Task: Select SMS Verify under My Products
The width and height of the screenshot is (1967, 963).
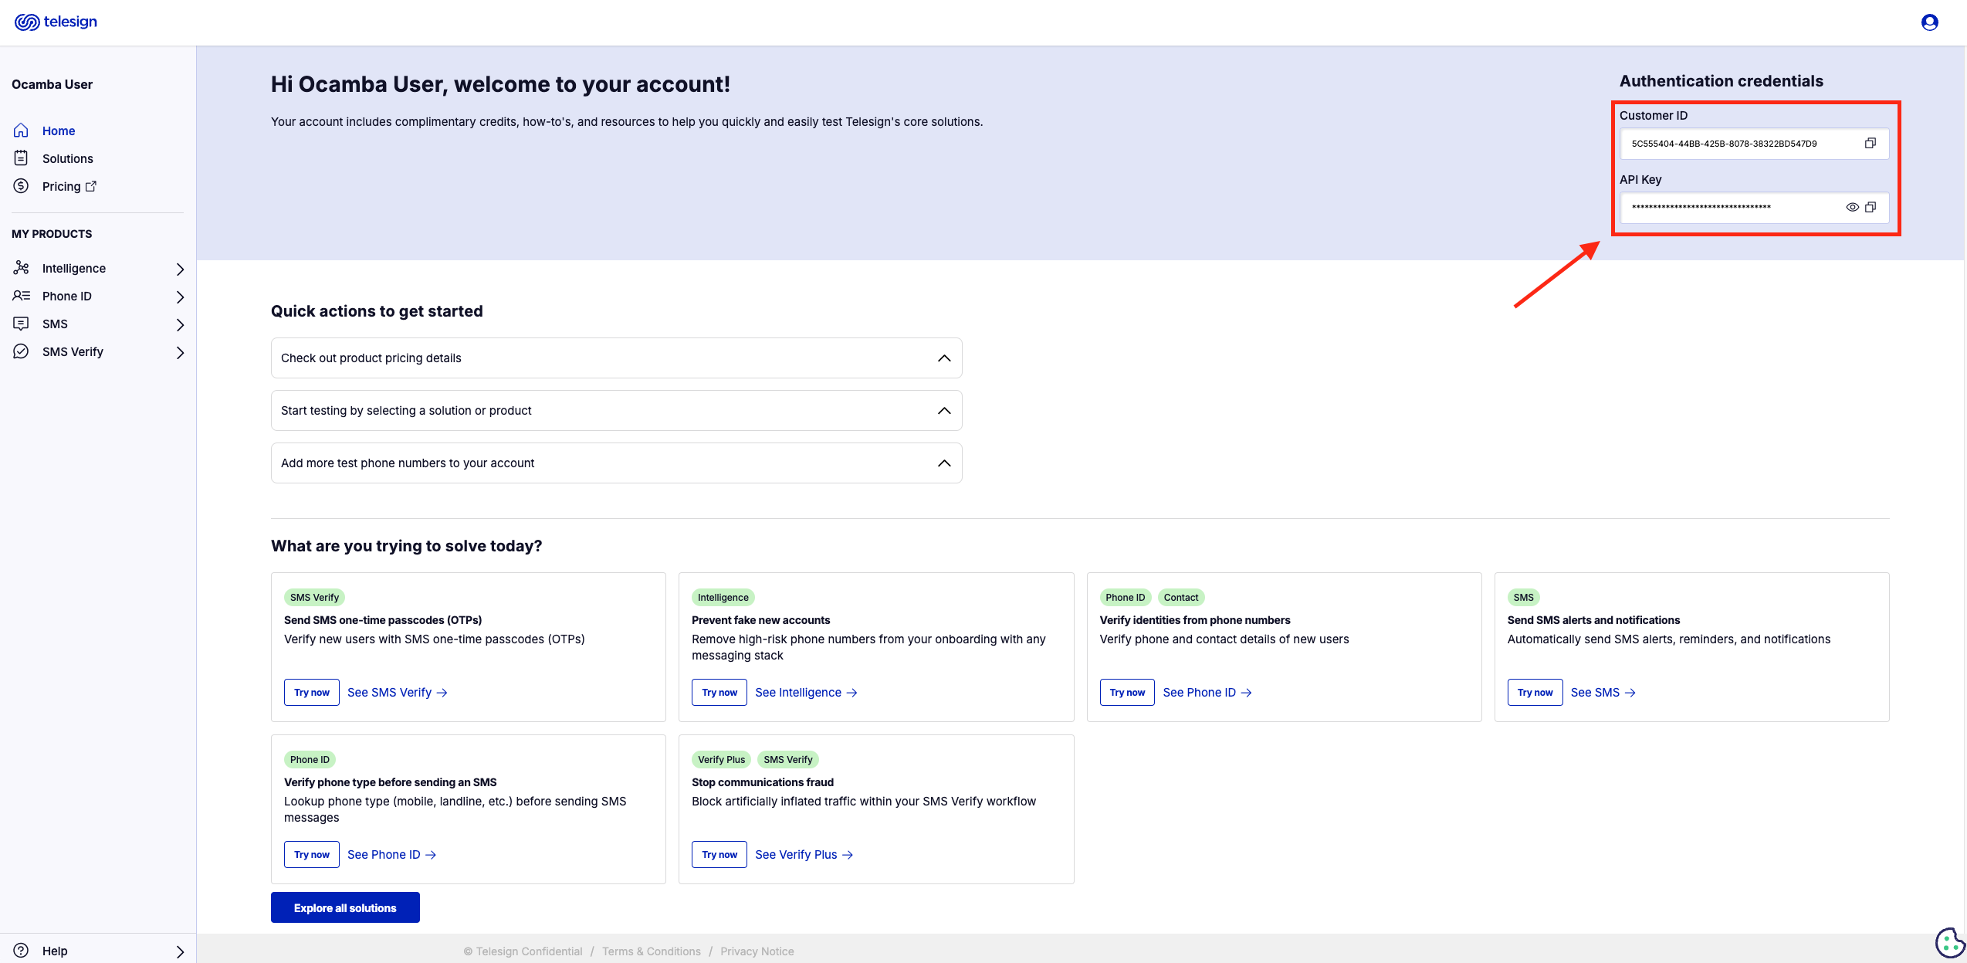Action: tap(73, 351)
